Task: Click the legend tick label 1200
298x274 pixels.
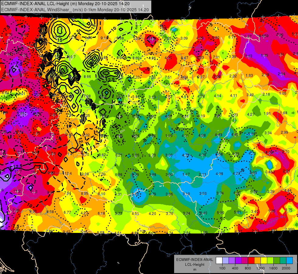Action: [261, 268]
